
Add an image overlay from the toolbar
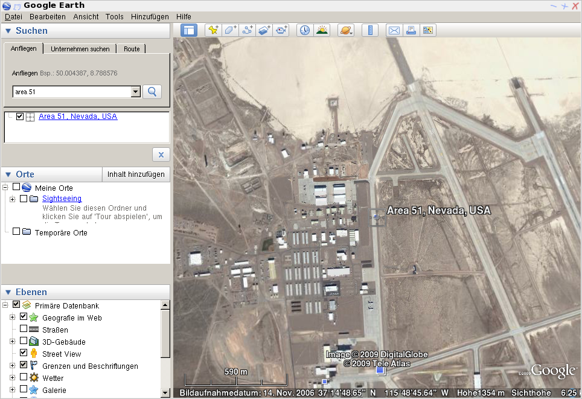(264, 30)
